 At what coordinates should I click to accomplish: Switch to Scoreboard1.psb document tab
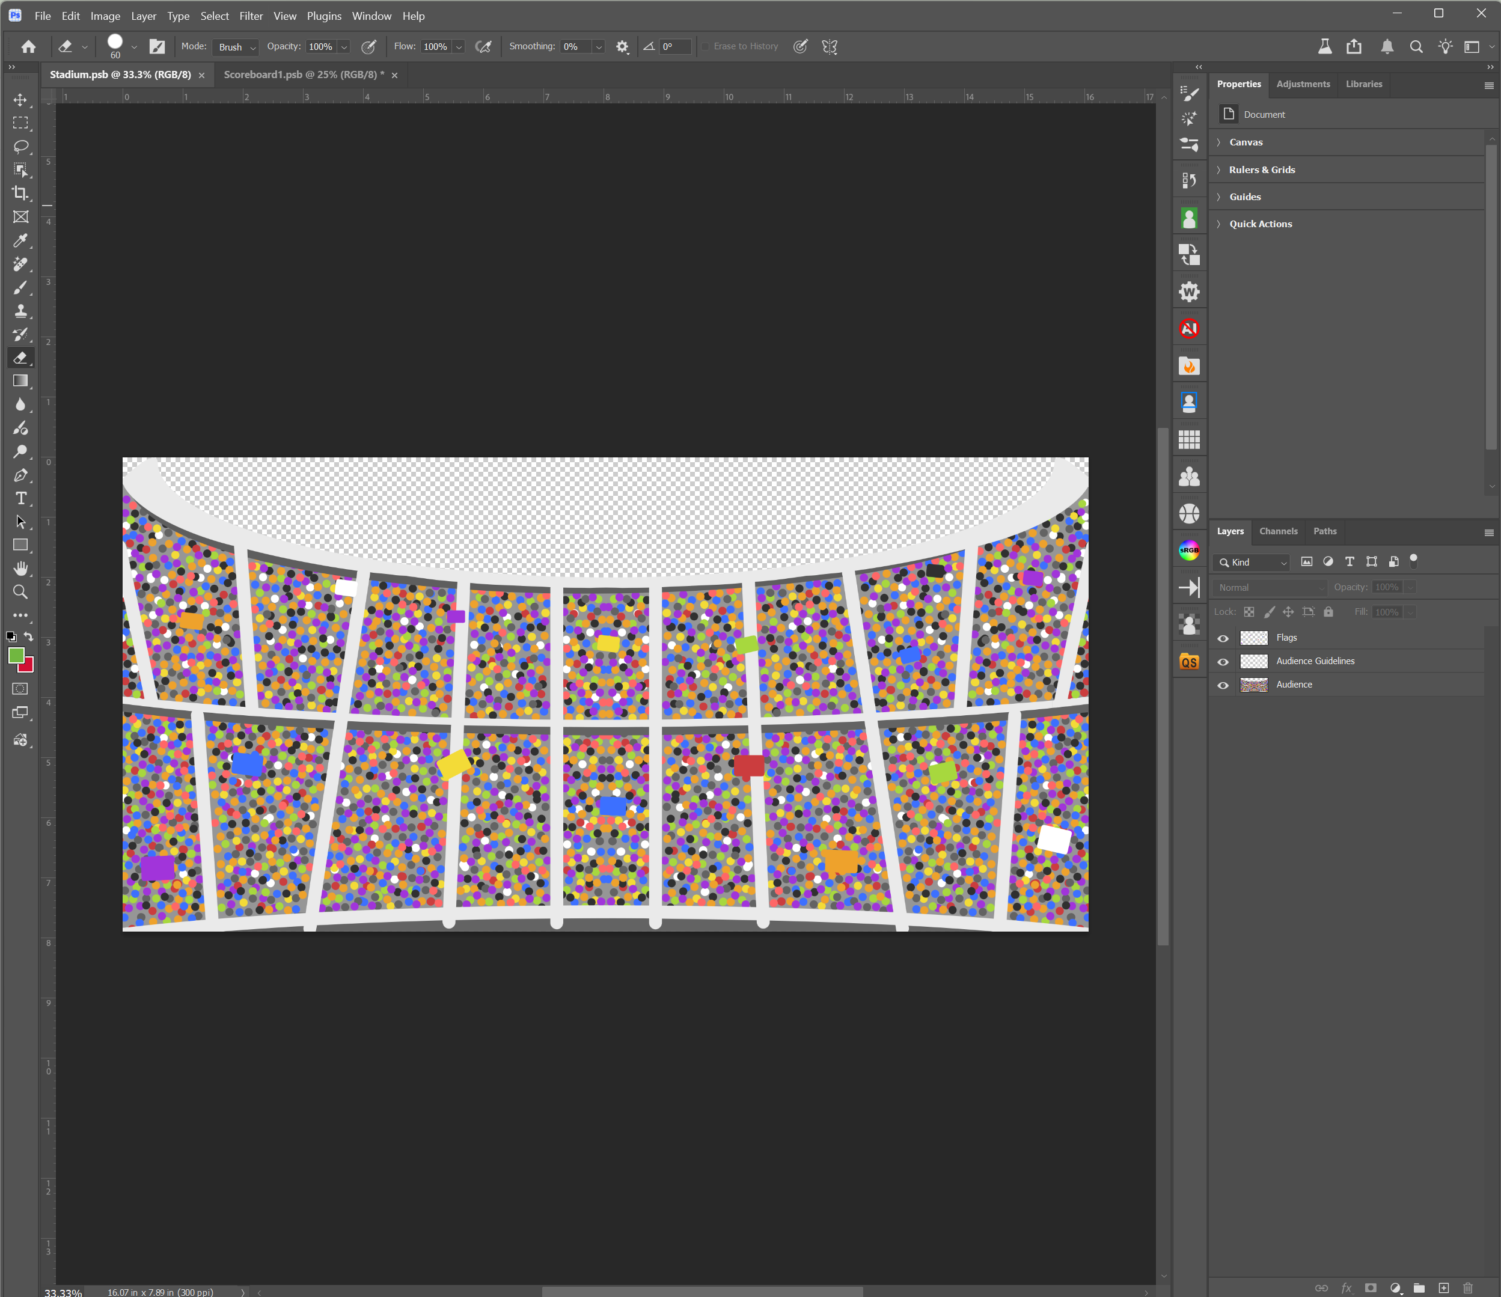click(x=304, y=75)
